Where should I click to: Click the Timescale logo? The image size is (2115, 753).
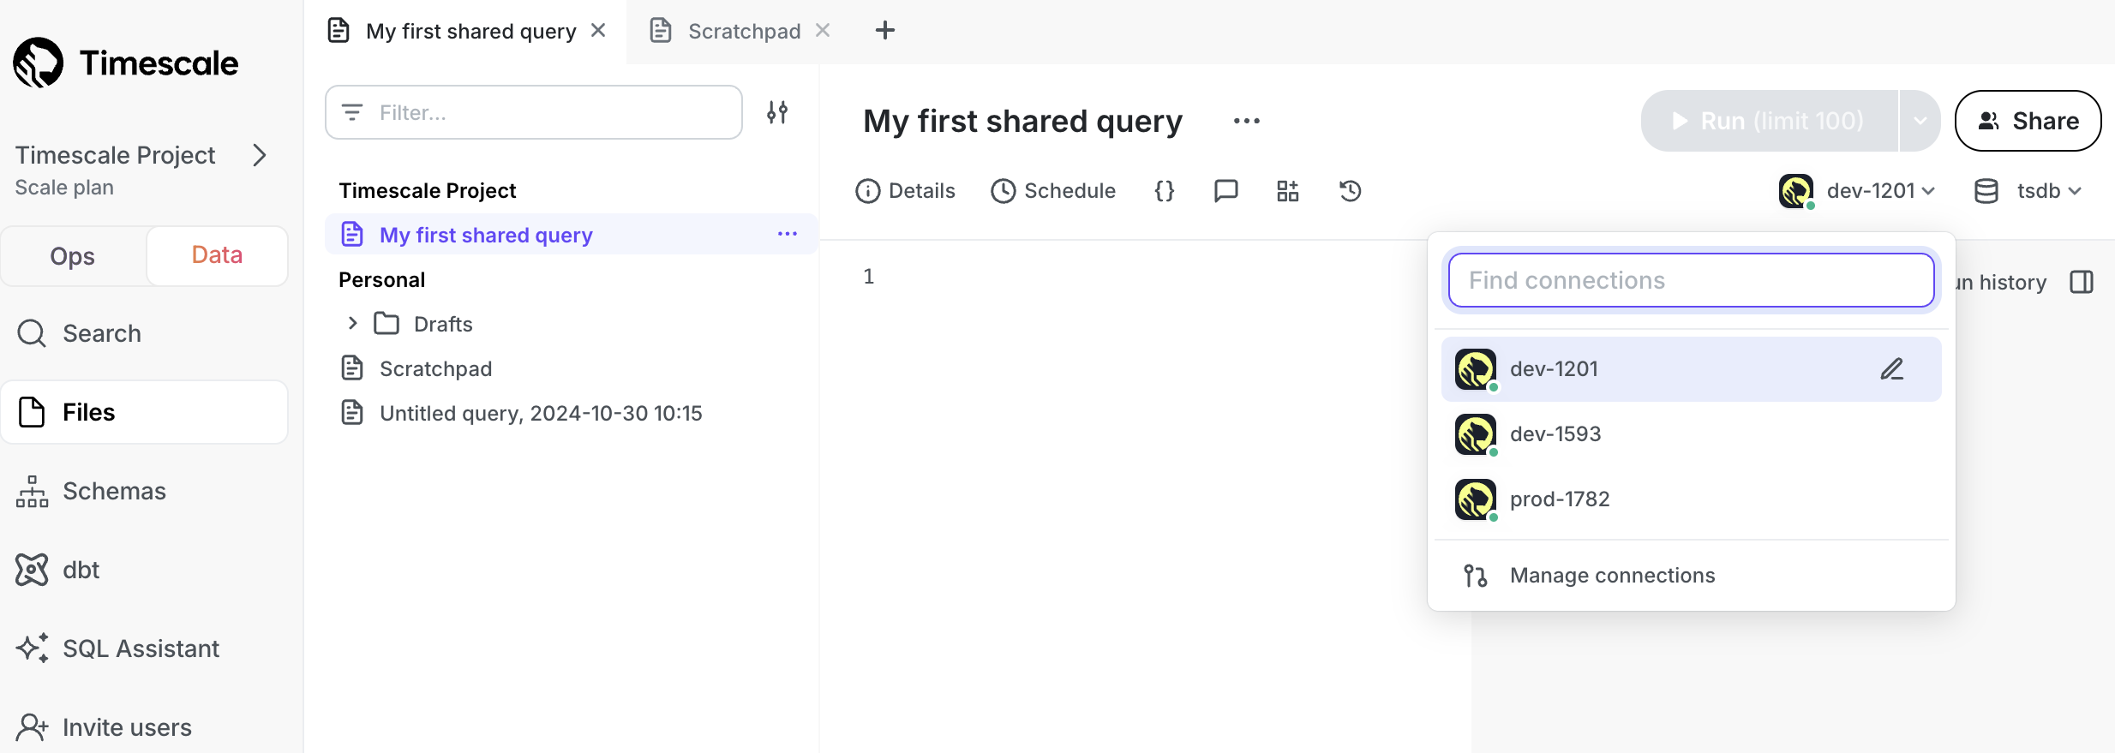click(125, 63)
